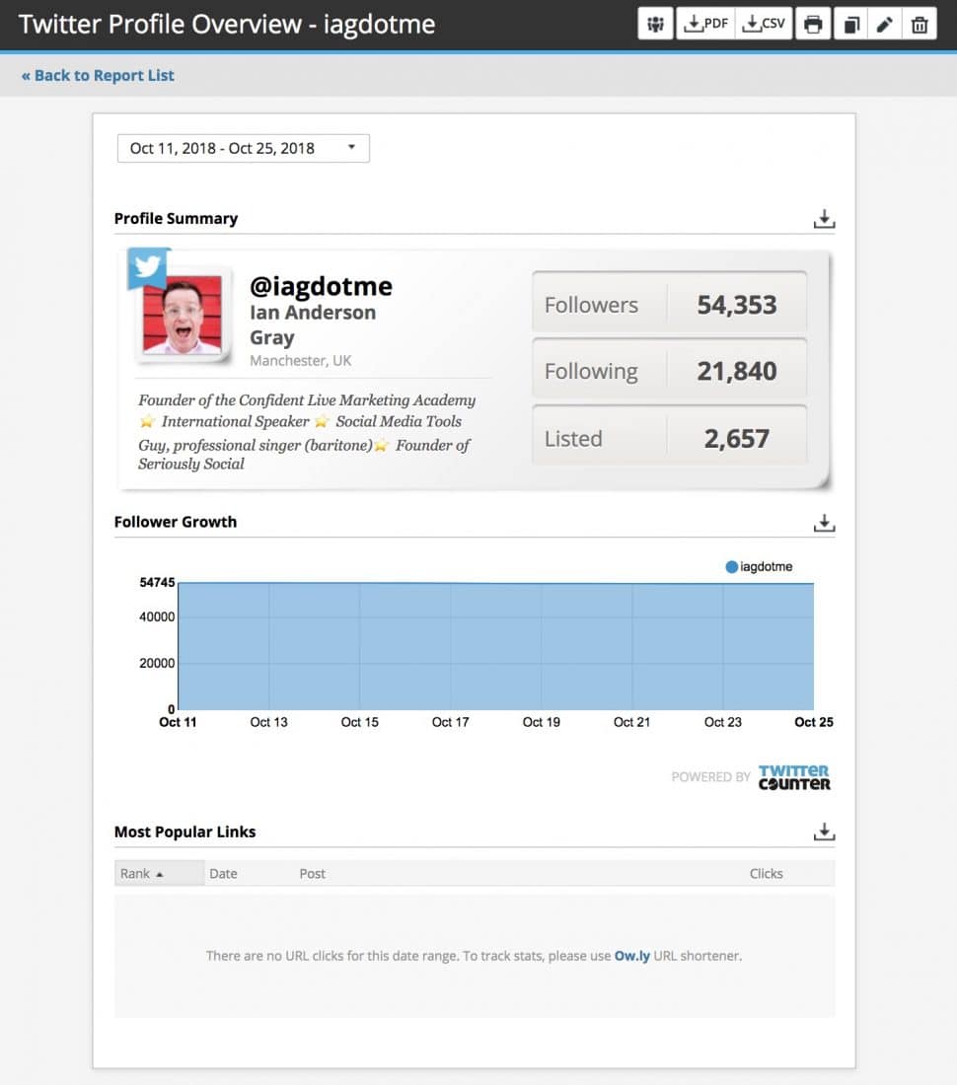Viewport: 957px width, 1085px height.
Task: Toggle the iagdotme legend marker in chart
Action: click(731, 567)
